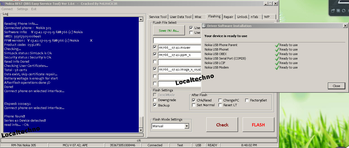Enable the FactorySet option
Image resolution: width=349 pixels, height=148 pixels.
point(247,100)
